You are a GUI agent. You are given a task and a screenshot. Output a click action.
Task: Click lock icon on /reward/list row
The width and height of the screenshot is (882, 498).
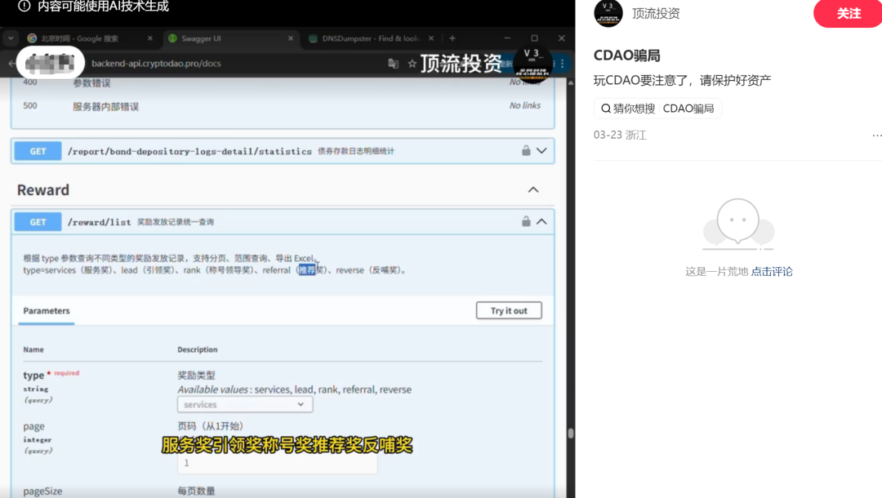(525, 221)
